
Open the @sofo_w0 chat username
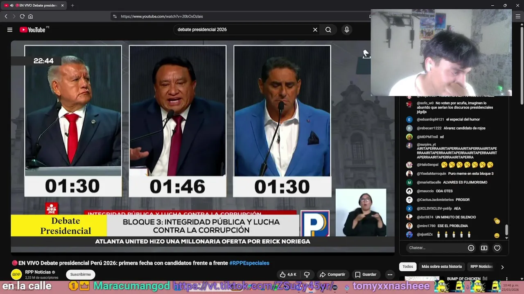pyautogui.click(x=425, y=103)
